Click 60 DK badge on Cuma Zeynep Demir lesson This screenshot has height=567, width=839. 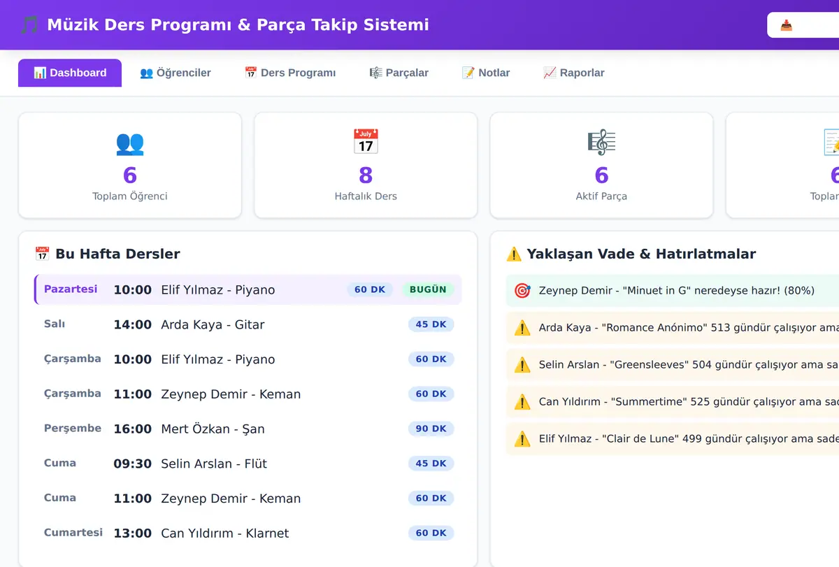(431, 498)
